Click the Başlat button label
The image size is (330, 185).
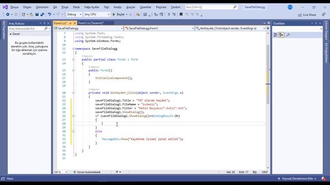121,14
